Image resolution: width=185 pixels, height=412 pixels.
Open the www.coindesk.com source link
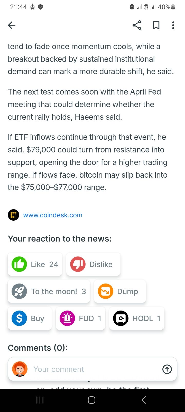pos(53,215)
